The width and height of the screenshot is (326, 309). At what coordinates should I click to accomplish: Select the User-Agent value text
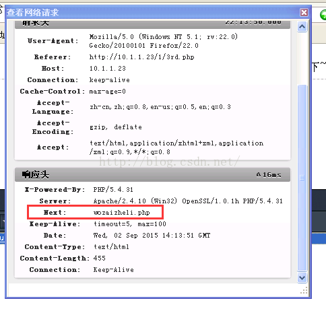[163, 41]
